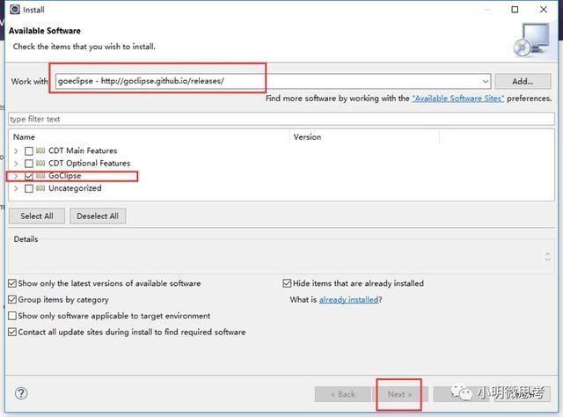Toggle Group items by category
This screenshot has width=563, height=417.
pyautogui.click(x=12, y=300)
